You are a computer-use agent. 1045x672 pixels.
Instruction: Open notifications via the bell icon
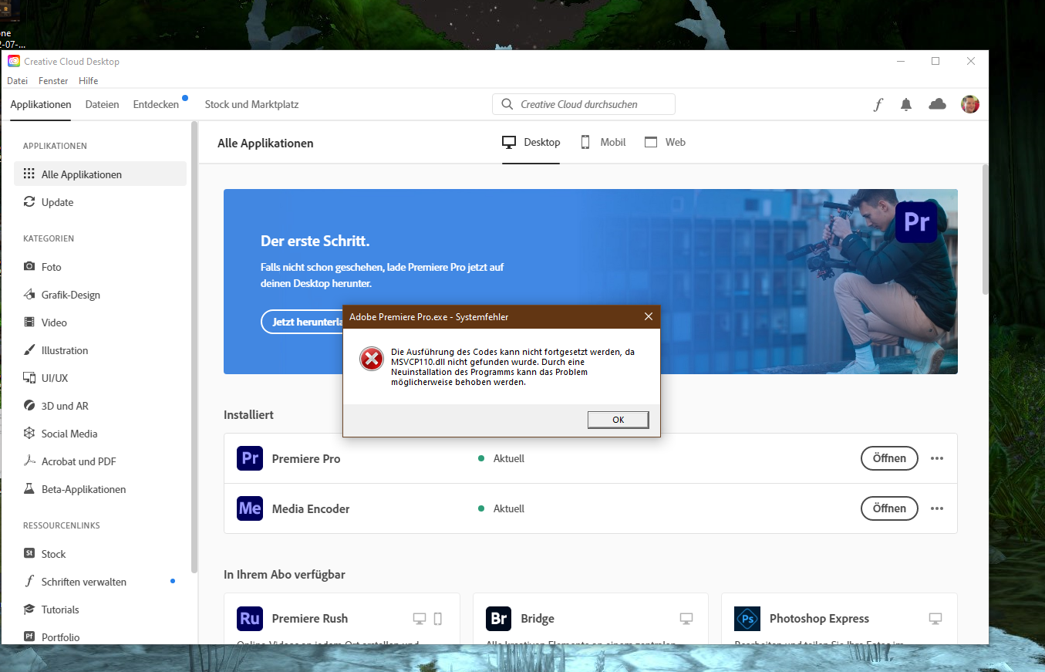(906, 105)
